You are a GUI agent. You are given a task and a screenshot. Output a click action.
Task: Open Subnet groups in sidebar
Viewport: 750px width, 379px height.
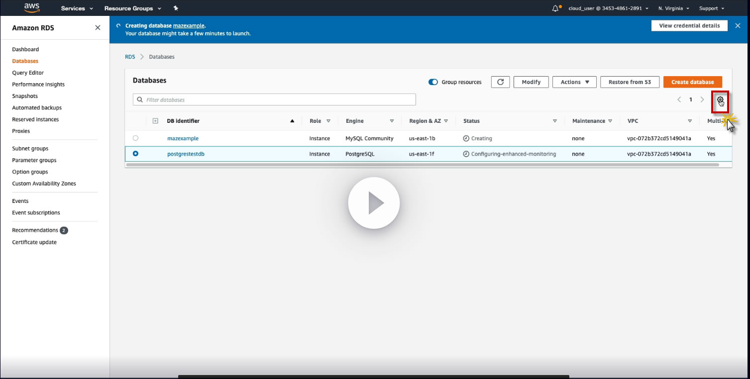tap(30, 148)
